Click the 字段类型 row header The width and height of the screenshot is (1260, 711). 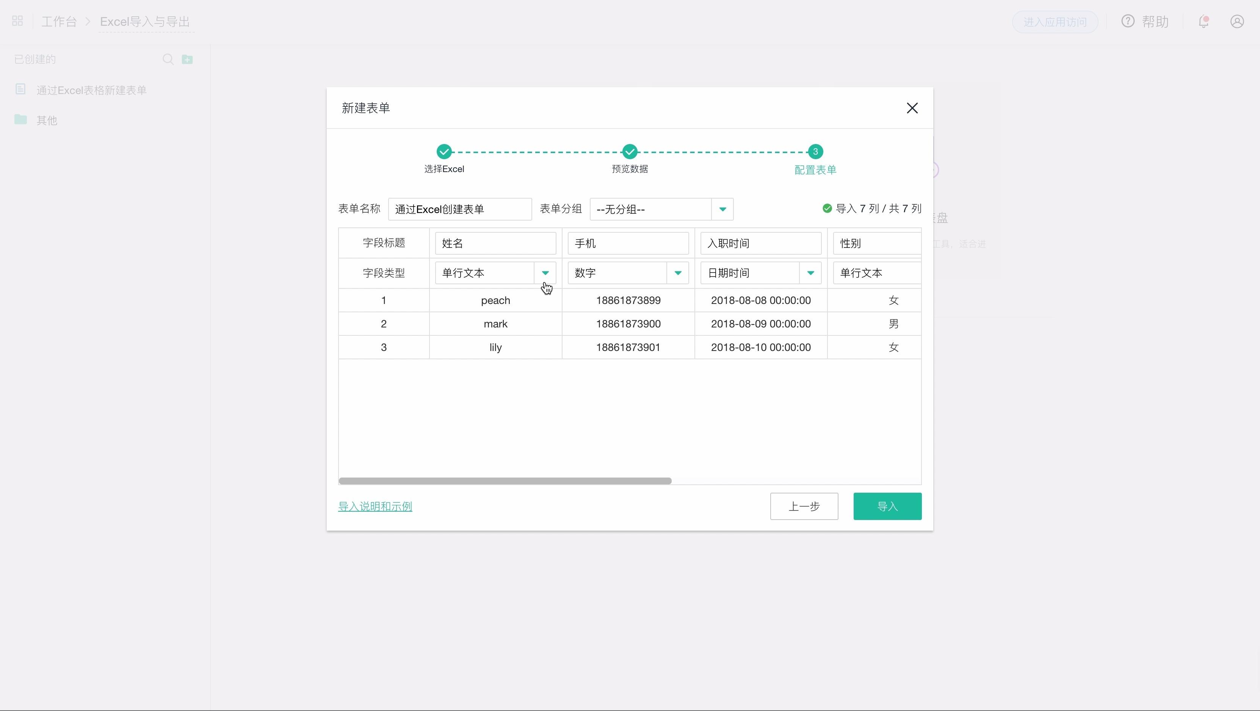(384, 273)
